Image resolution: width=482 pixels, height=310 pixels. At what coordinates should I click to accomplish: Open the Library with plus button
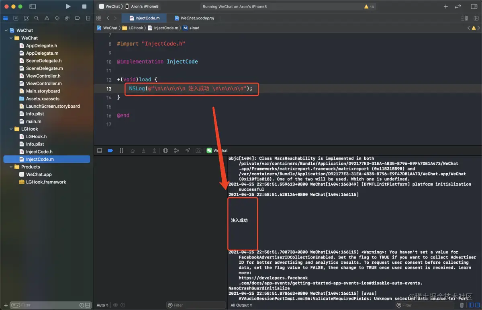(445, 6)
